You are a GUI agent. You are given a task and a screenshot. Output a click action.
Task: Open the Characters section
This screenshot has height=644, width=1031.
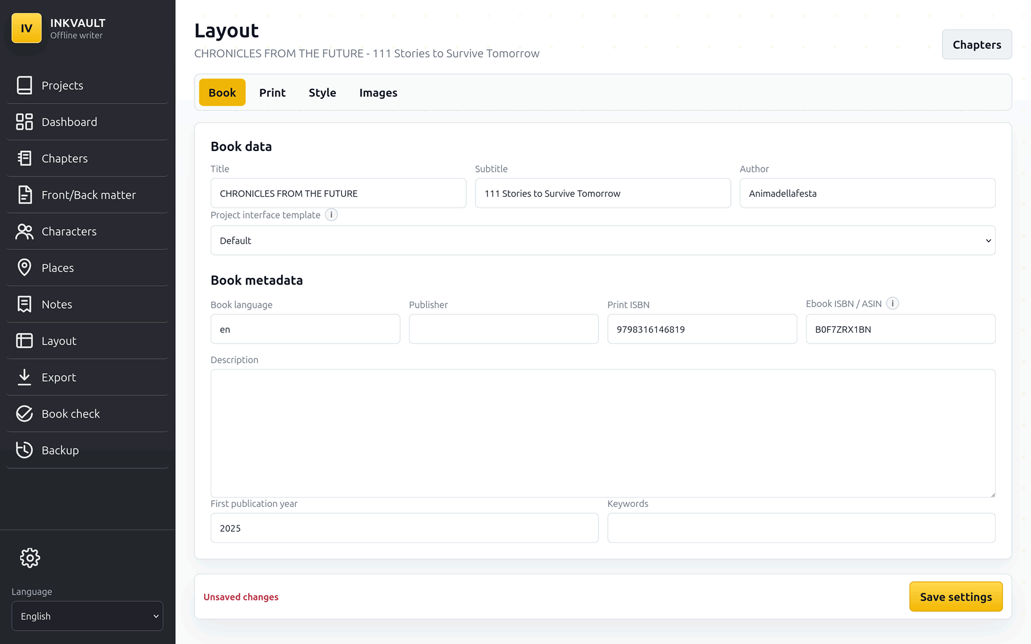tap(87, 231)
